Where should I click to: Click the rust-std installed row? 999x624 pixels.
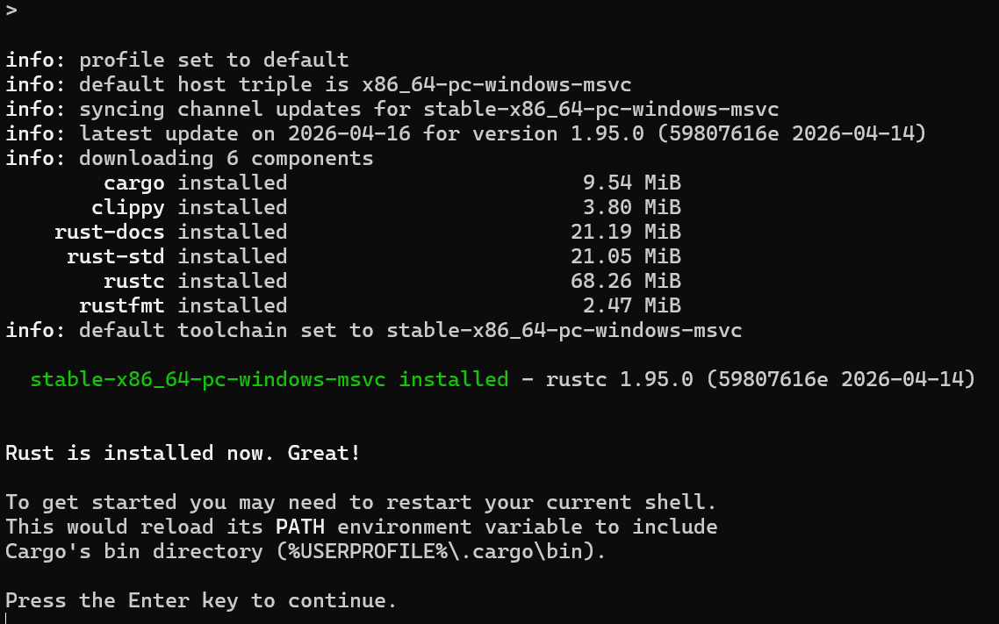374,256
